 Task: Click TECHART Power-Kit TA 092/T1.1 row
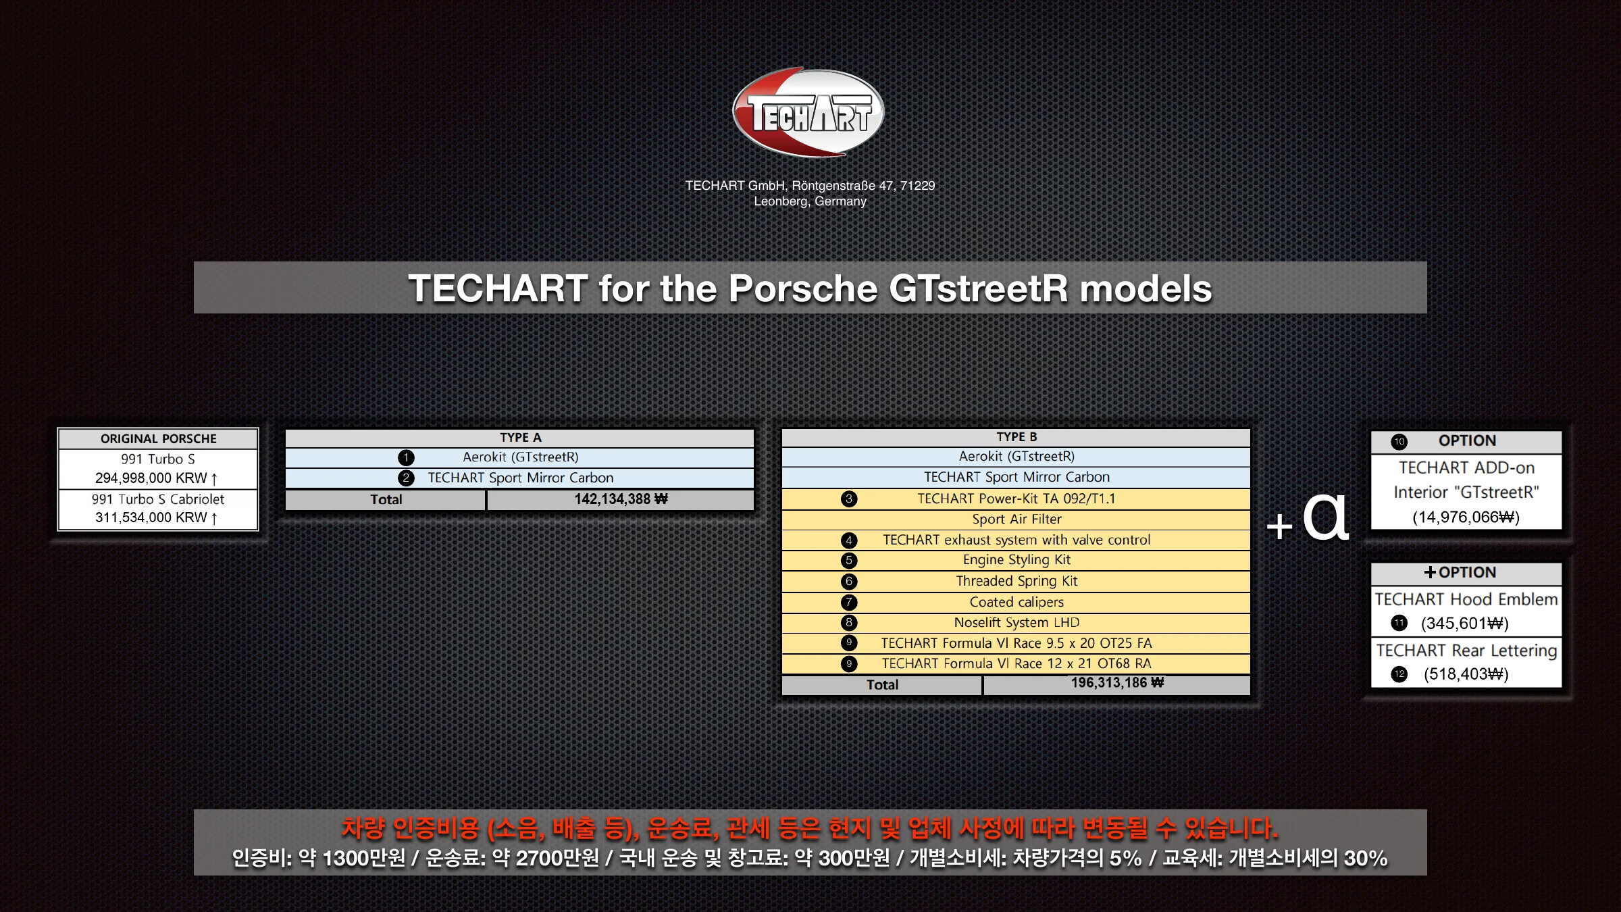tap(1017, 499)
